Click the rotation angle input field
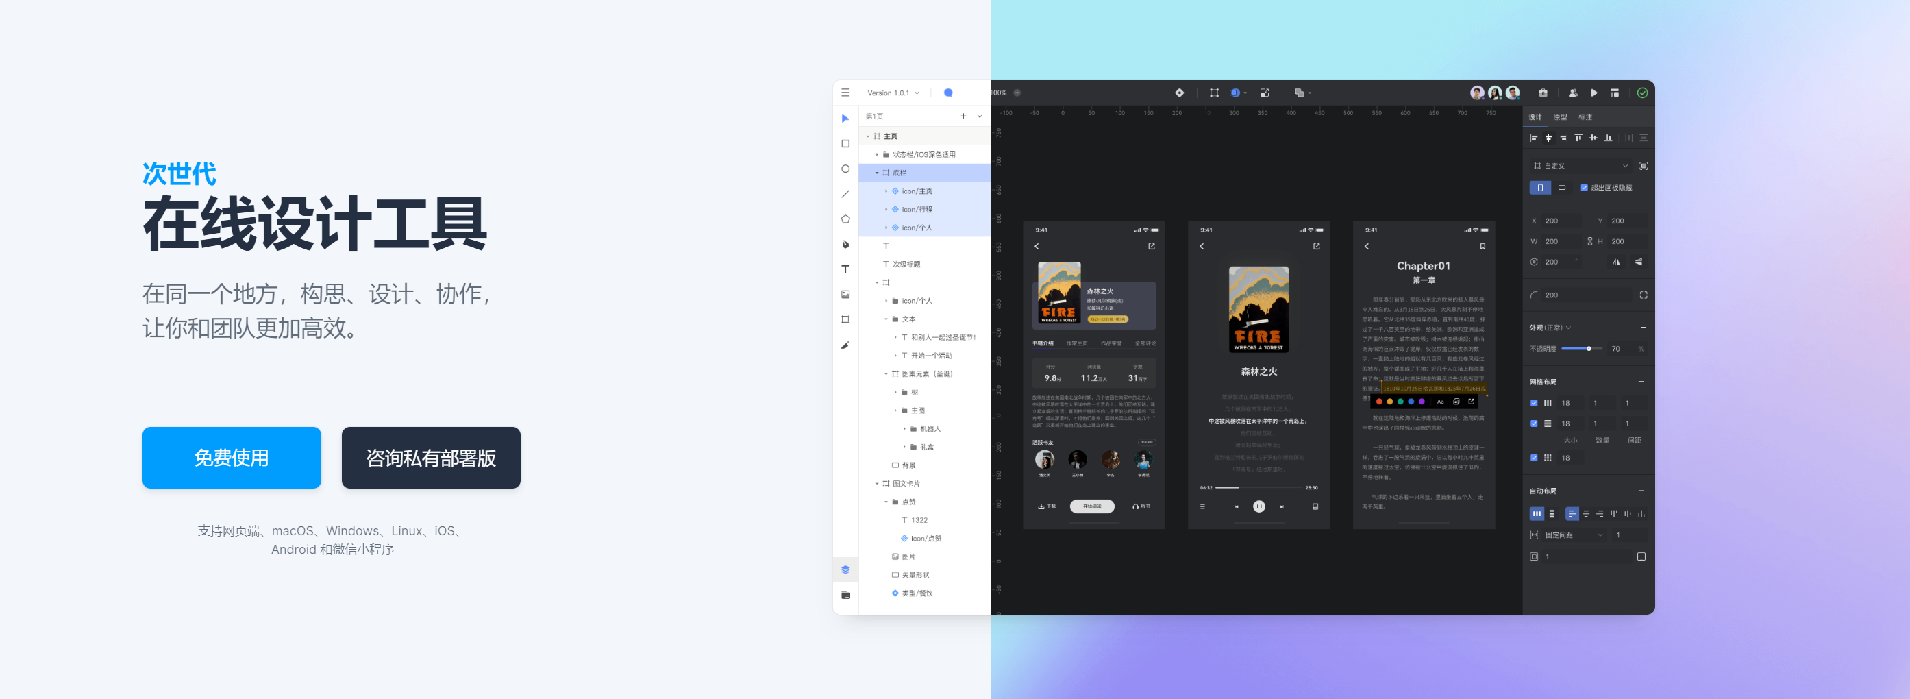Screen dimensions: 1910x699 click(x=1561, y=262)
